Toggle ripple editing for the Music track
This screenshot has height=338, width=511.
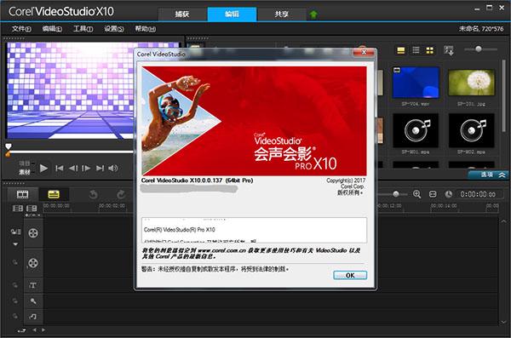15,316
